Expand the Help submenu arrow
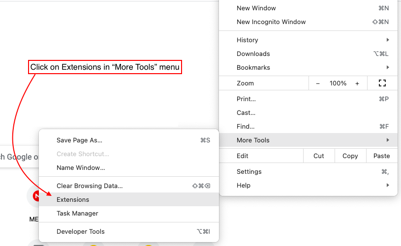Viewport: 401px width, 246px height. pos(388,186)
